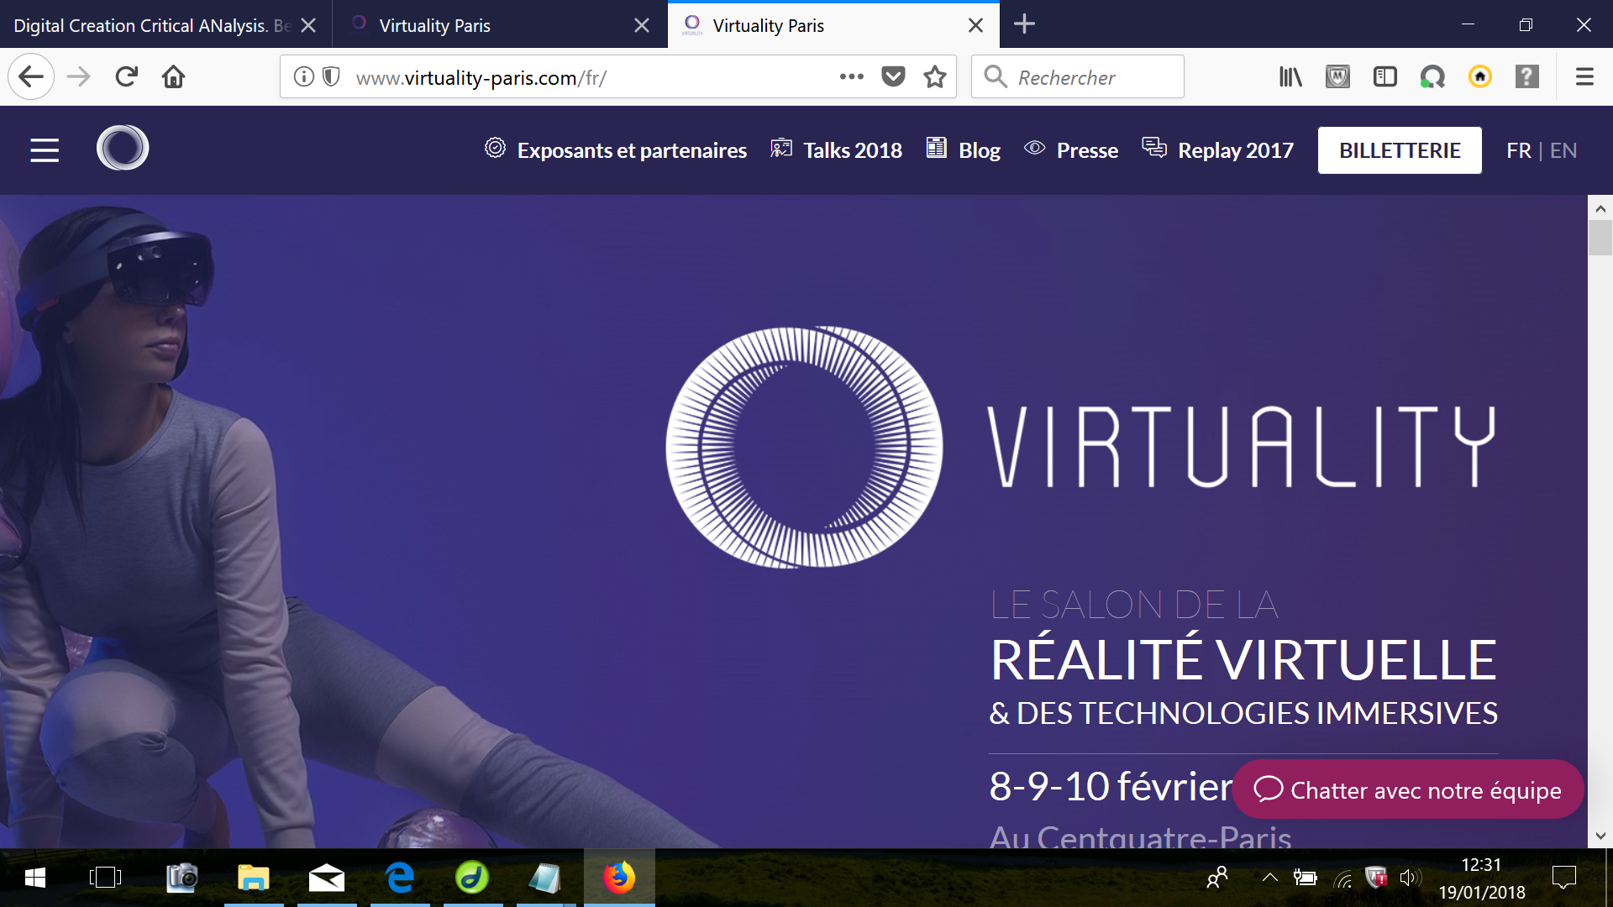Bookmark this page with the star
The image size is (1613, 907).
935,77
